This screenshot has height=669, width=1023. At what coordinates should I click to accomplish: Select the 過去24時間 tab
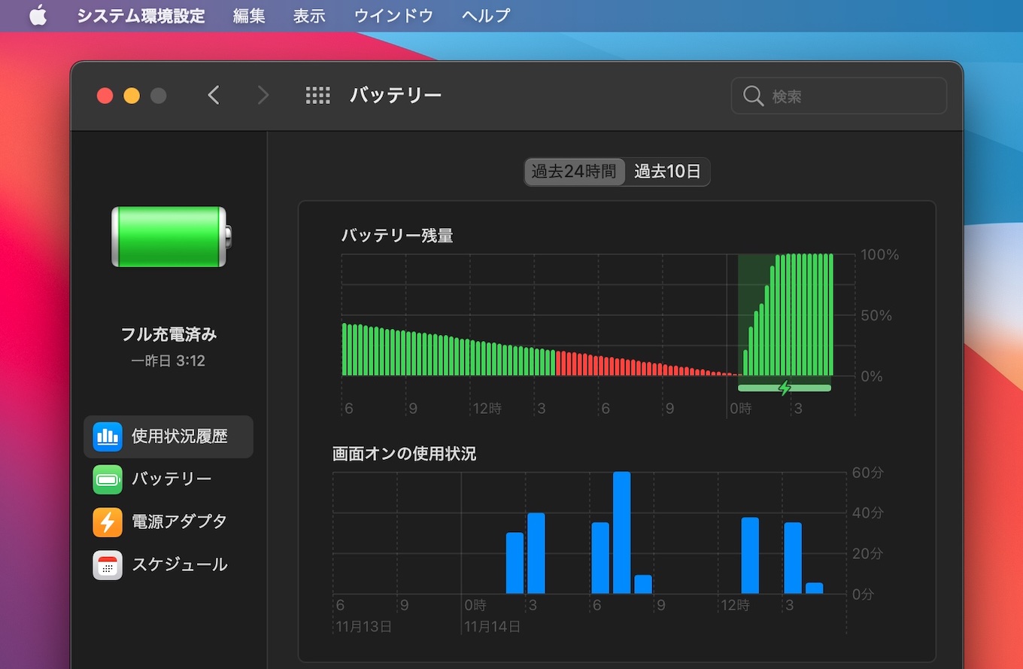coord(574,172)
